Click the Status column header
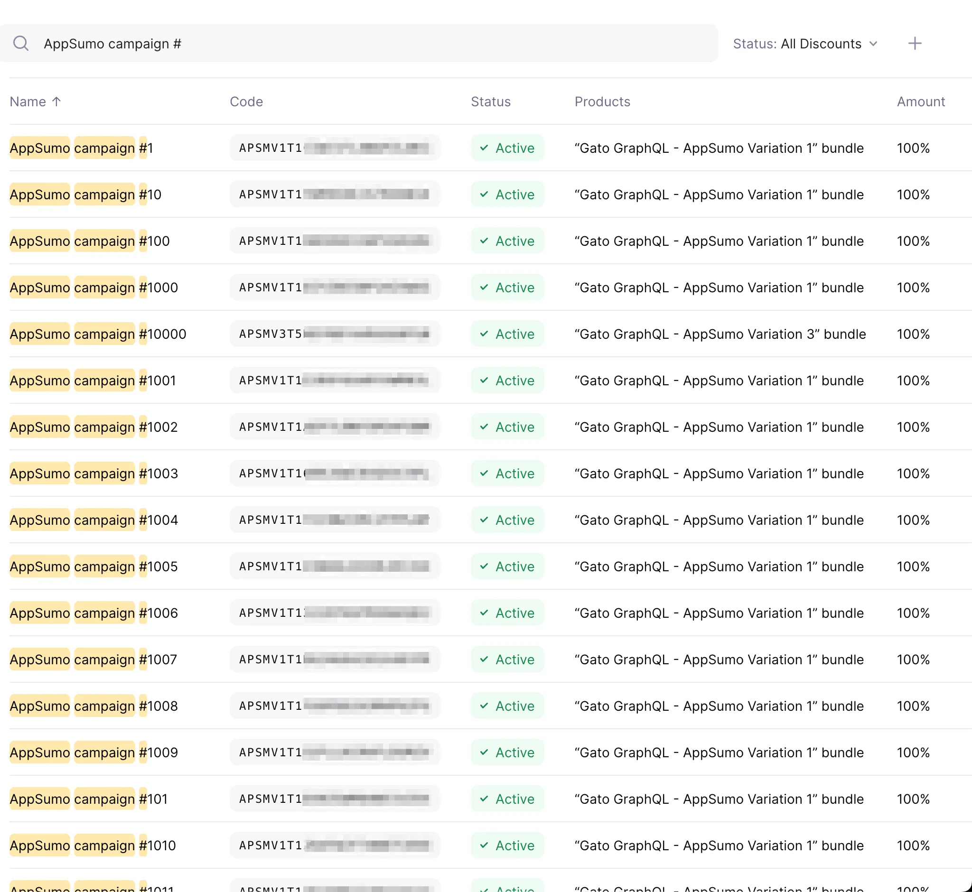Screen dimensions: 972x892 click(491, 102)
